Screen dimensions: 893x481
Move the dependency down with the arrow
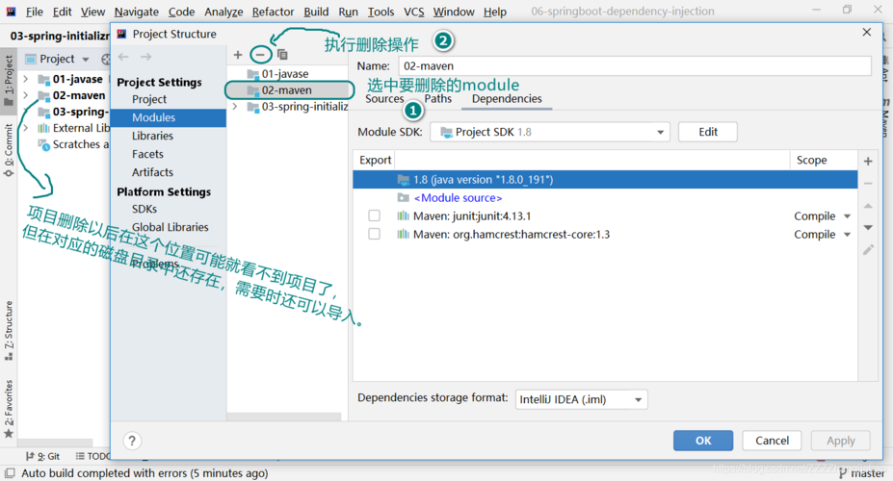(x=868, y=227)
